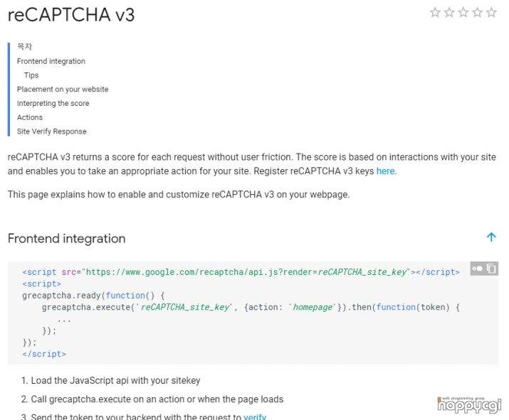Viewport: 509px width, 420px height.
Task: Open the Tips entry in contents
Action: pyautogui.click(x=31, y=75)
